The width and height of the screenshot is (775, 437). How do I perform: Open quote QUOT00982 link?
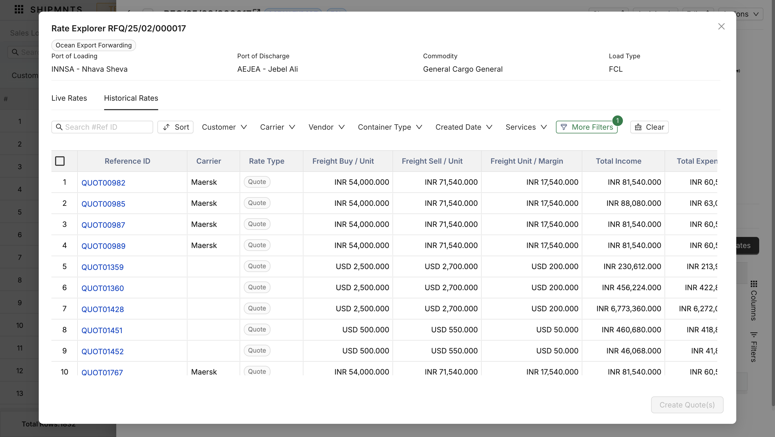tap(103, 183)
